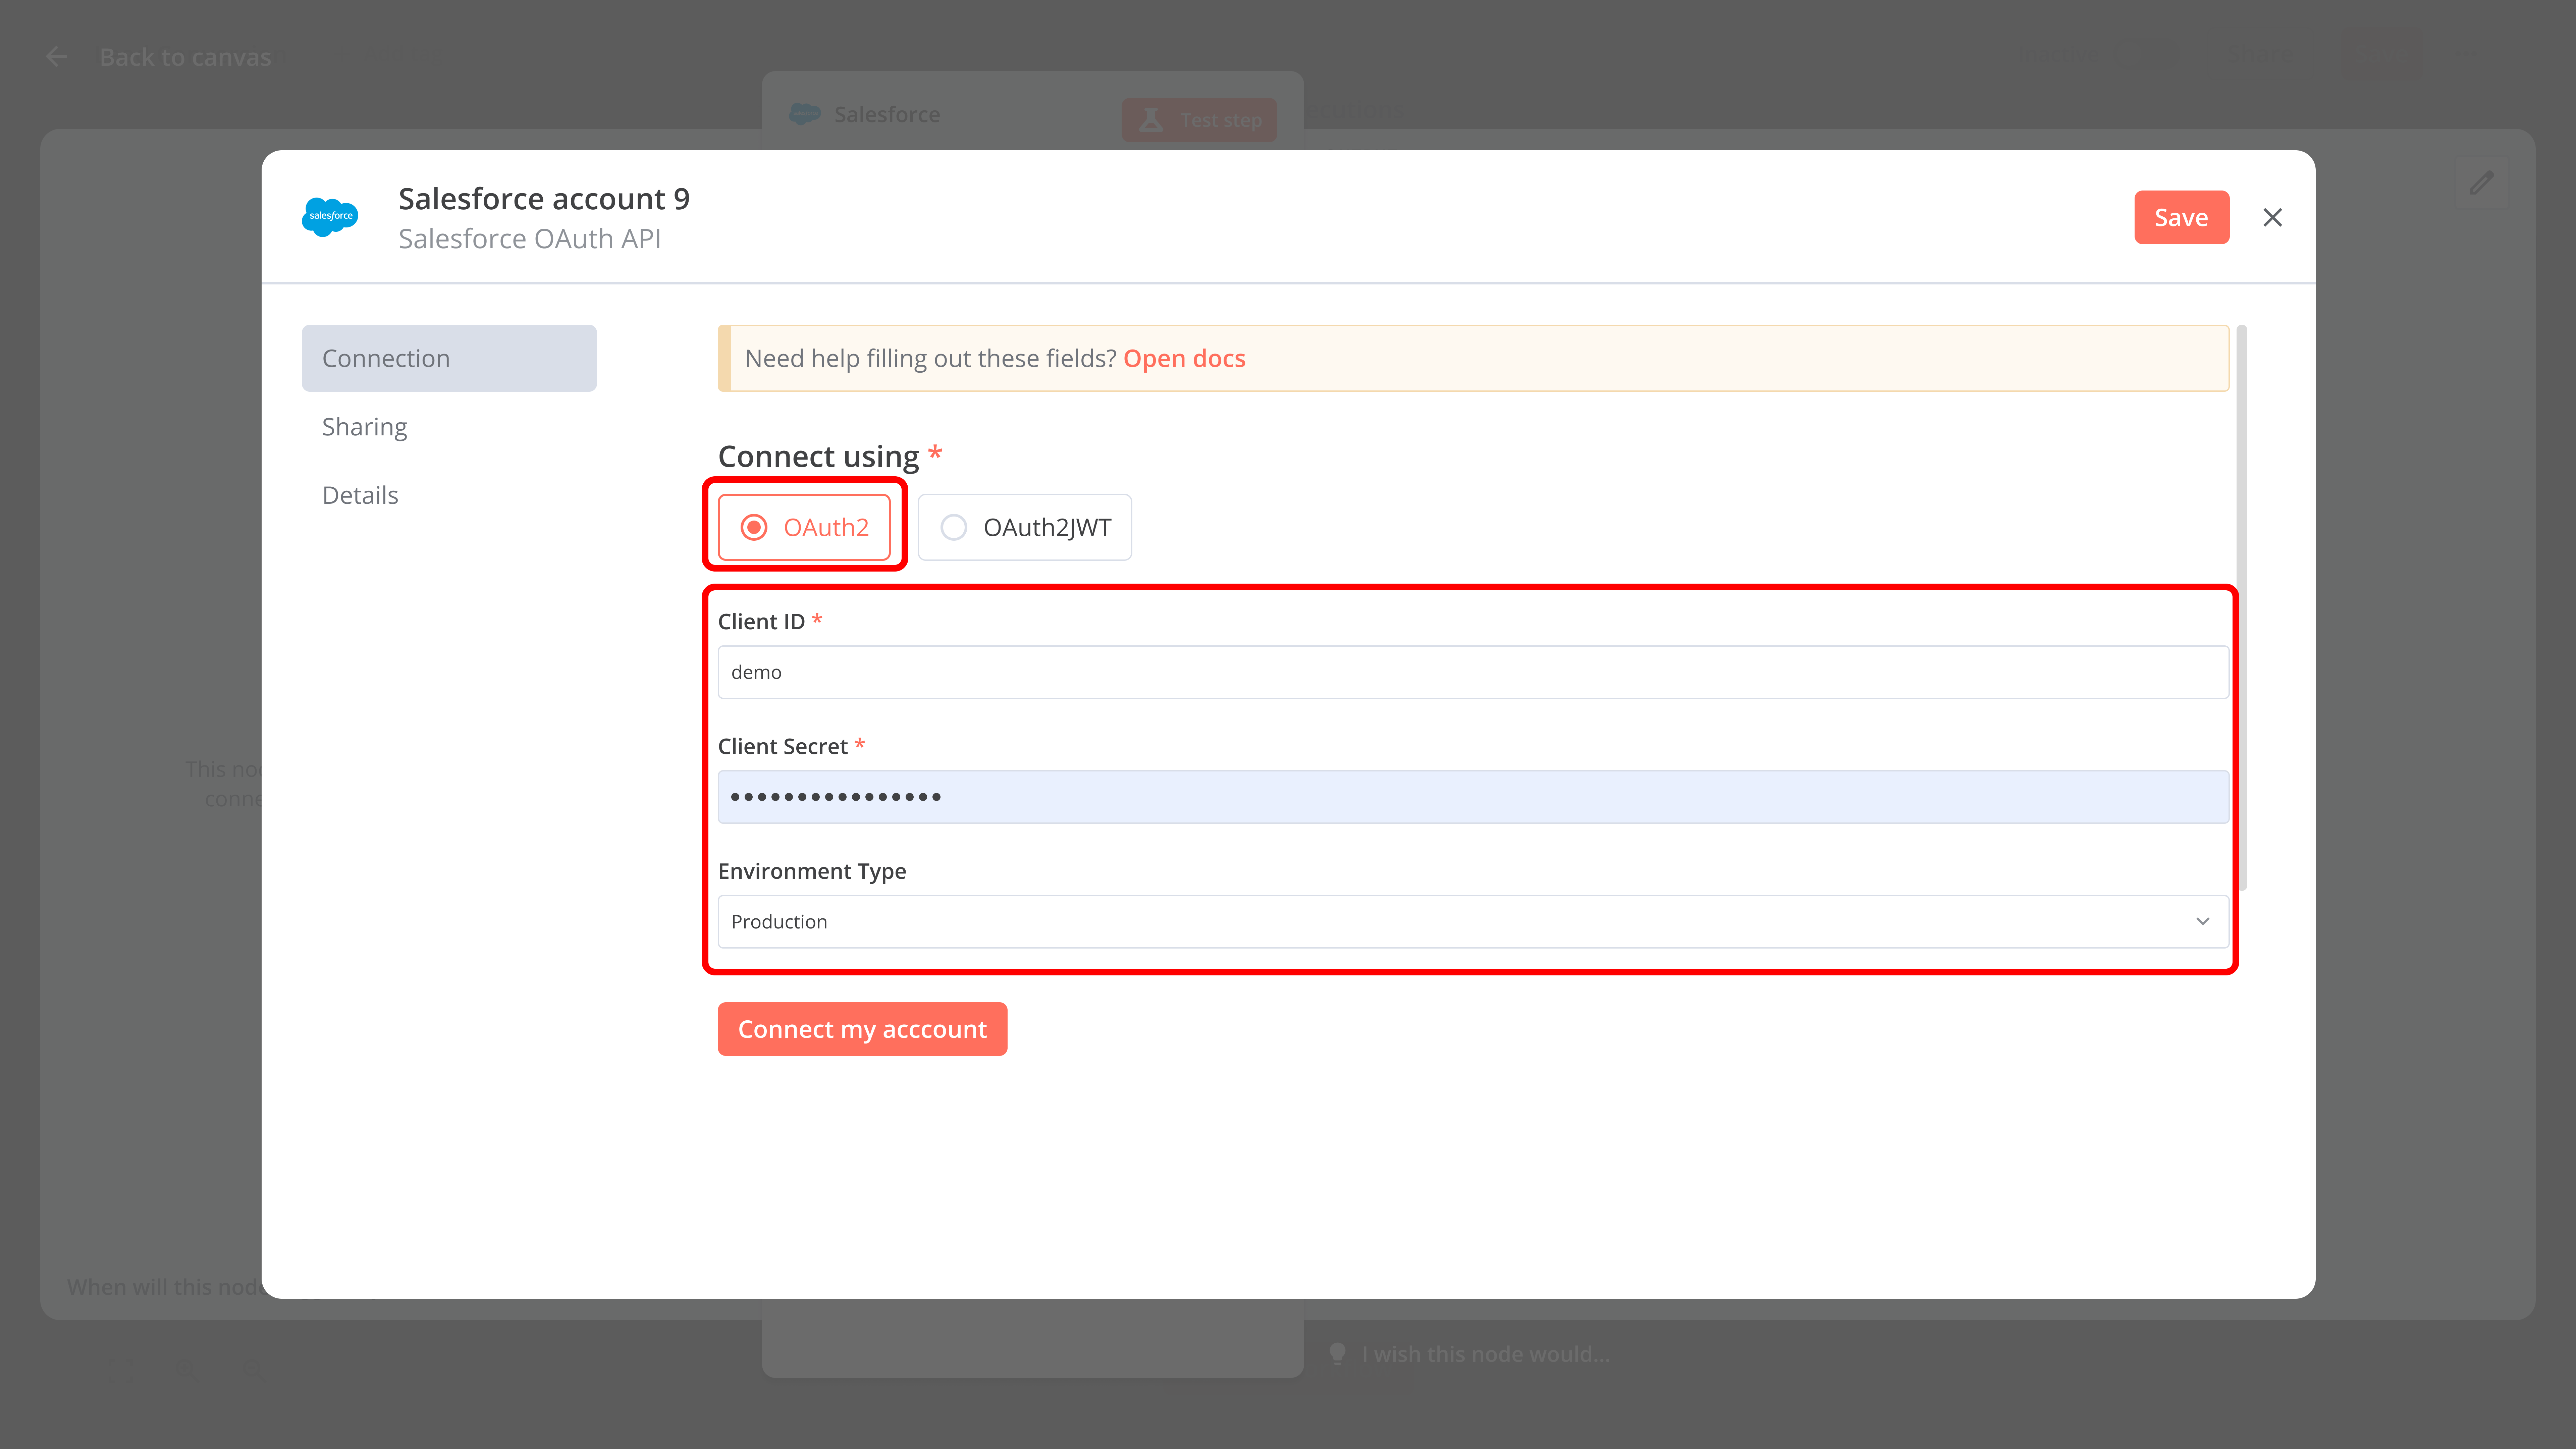
Task: Click the back arrow next to Back to canvas
Action: pyautogui.click(x=57, y=57)
